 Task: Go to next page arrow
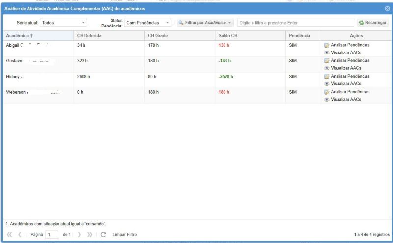click(x=79, y=235)
